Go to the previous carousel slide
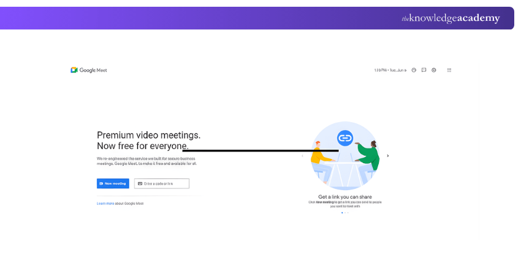The height and width of the screenshot is (276, 521). (302, 156)
